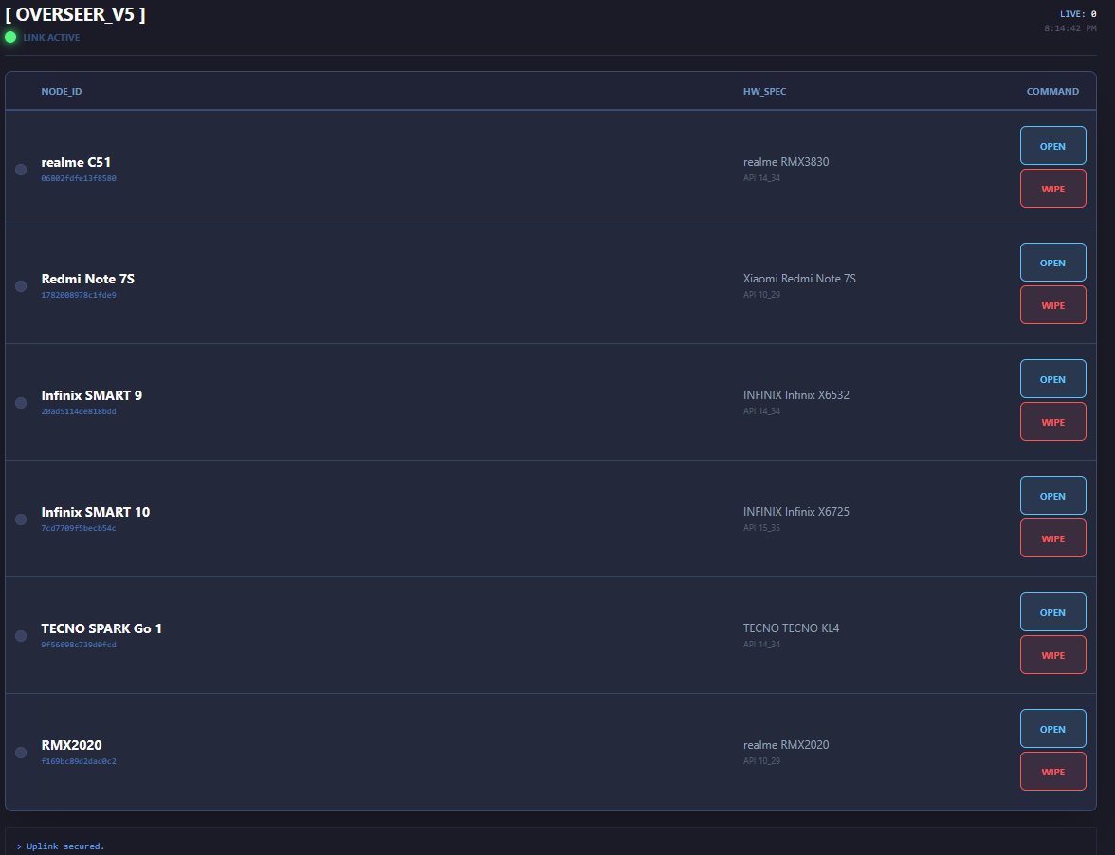The image size is (1115, 855).
Task: Open the Redmi Note 7S node
Action: click(x=1052, y=263)
